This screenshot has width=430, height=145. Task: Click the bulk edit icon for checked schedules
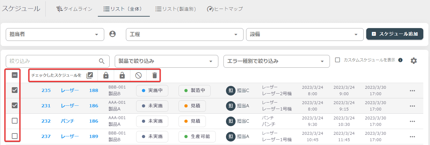[90, 75]
